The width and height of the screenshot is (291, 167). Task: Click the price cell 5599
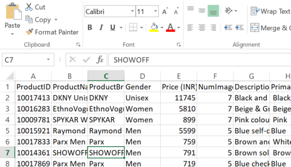(x=179, y=130)
